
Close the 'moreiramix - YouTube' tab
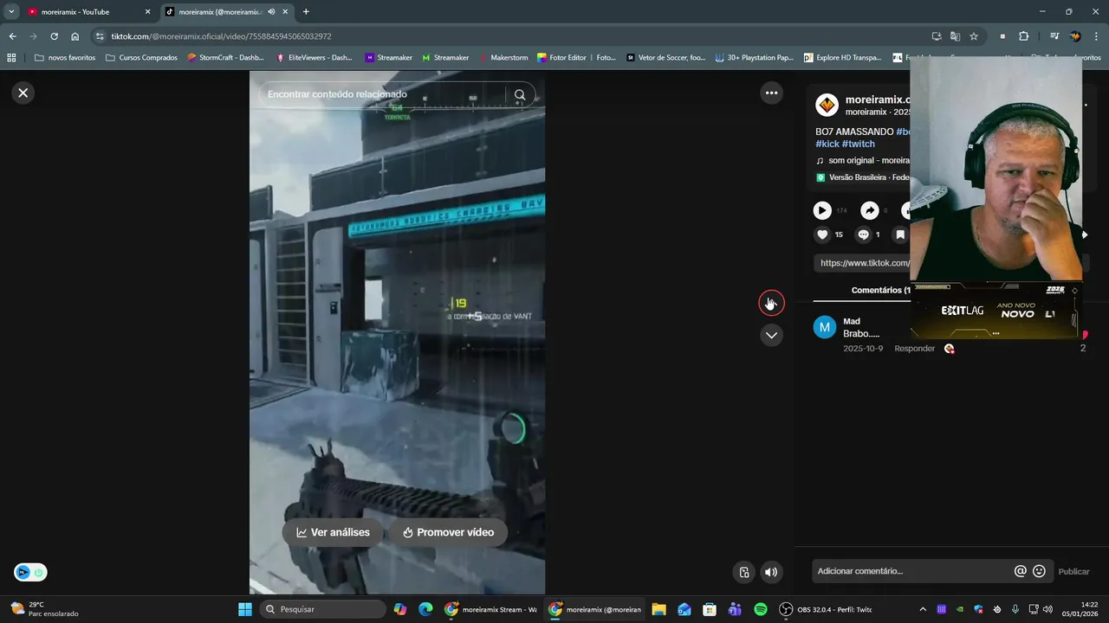click(147, 12)
